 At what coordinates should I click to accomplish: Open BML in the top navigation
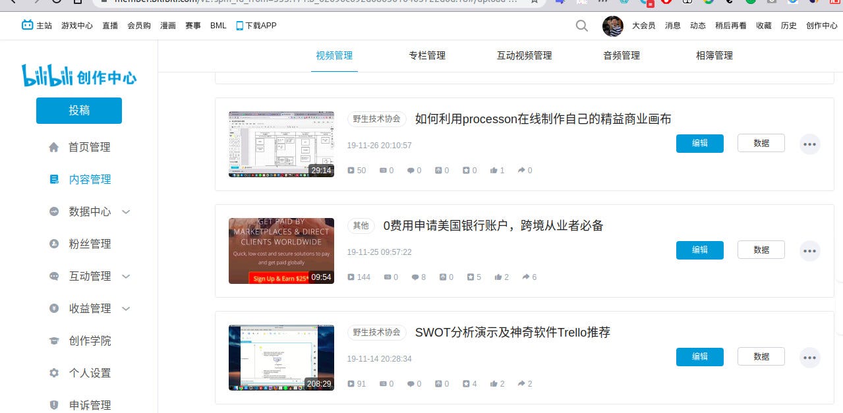point(218,26)
